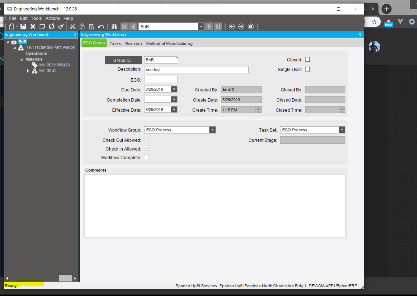Click the Save disk icon

23,26
